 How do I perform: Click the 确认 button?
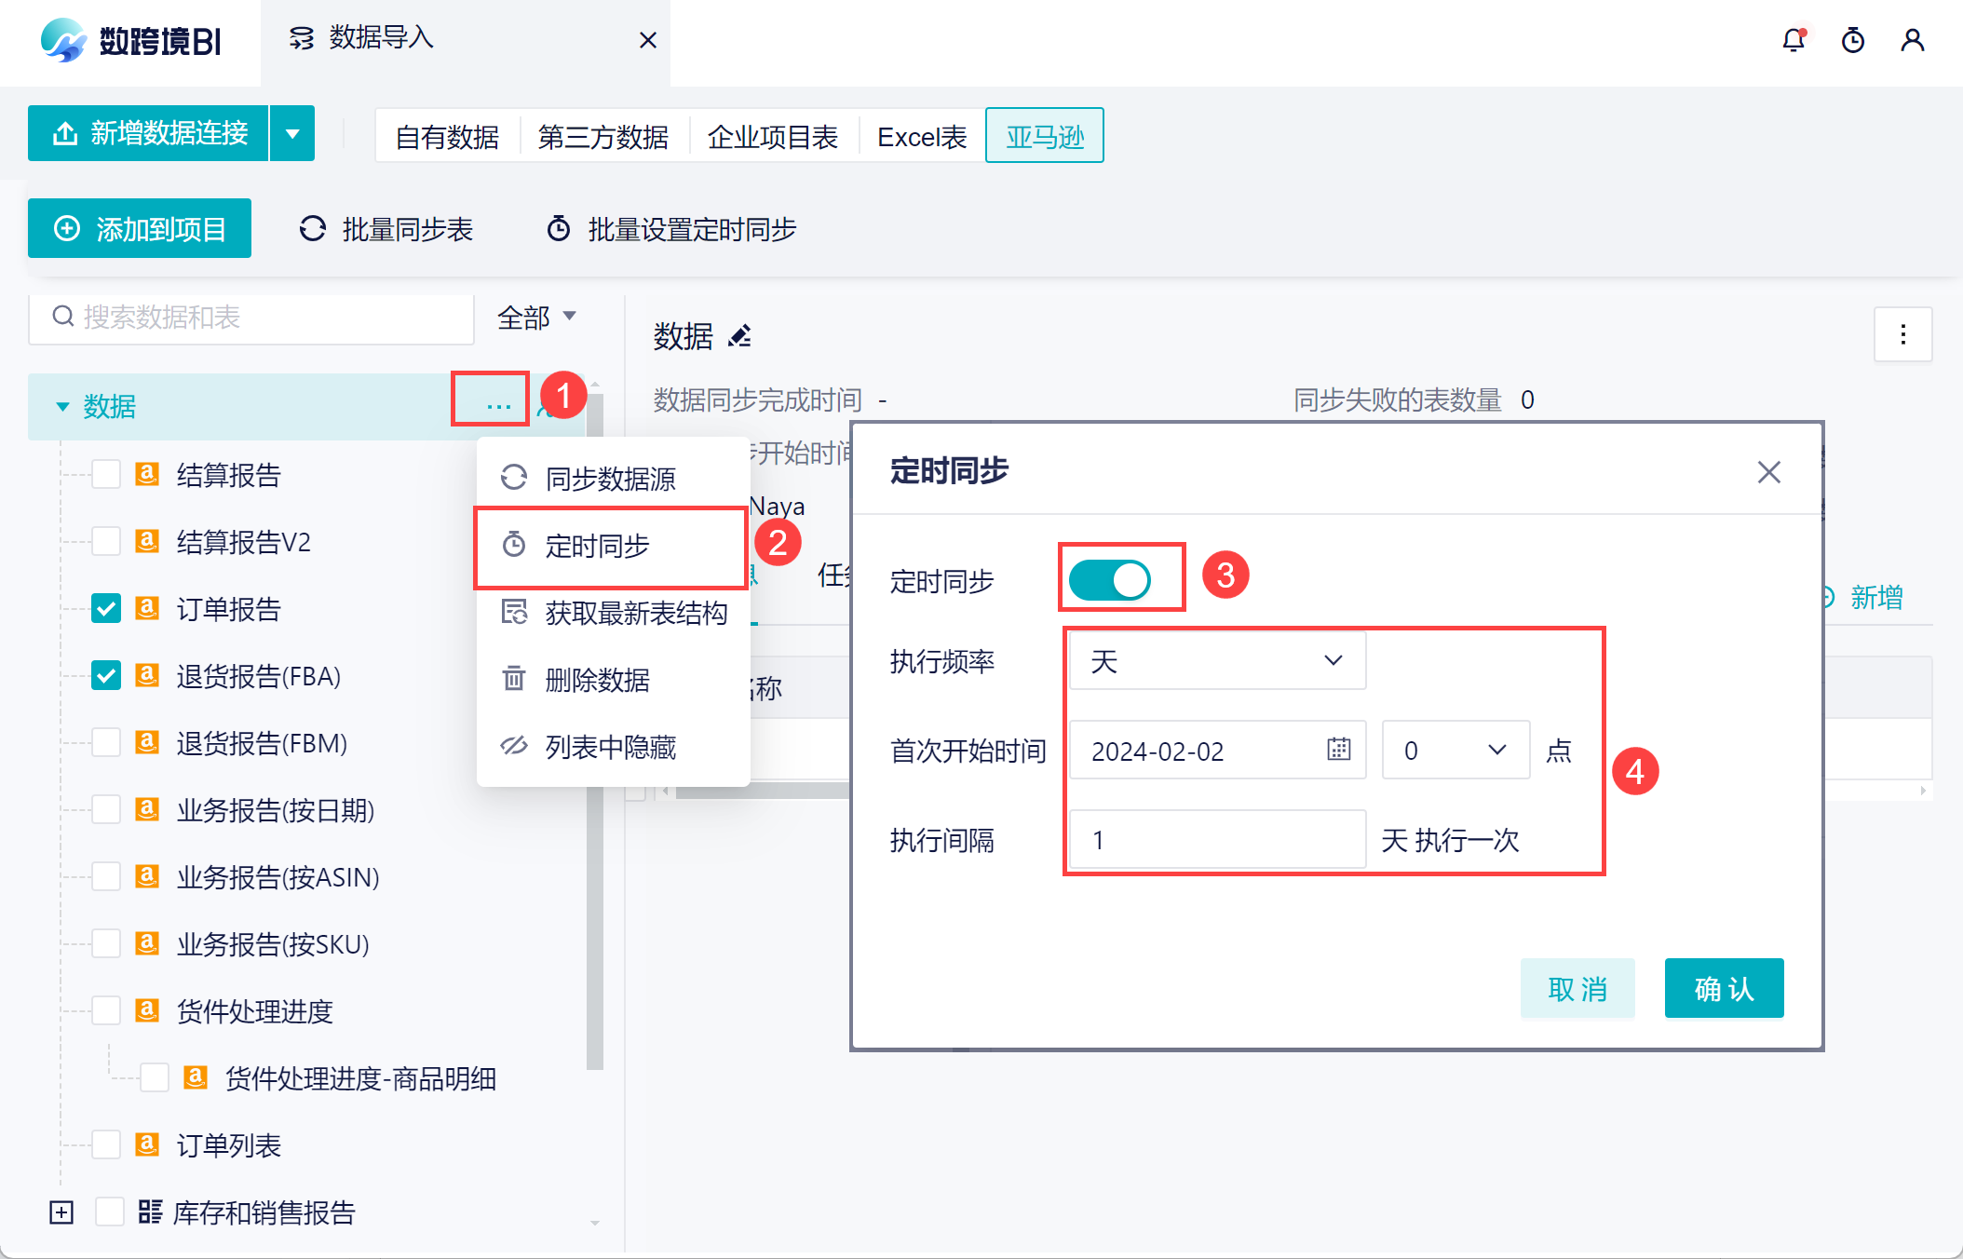[1723, 988]
